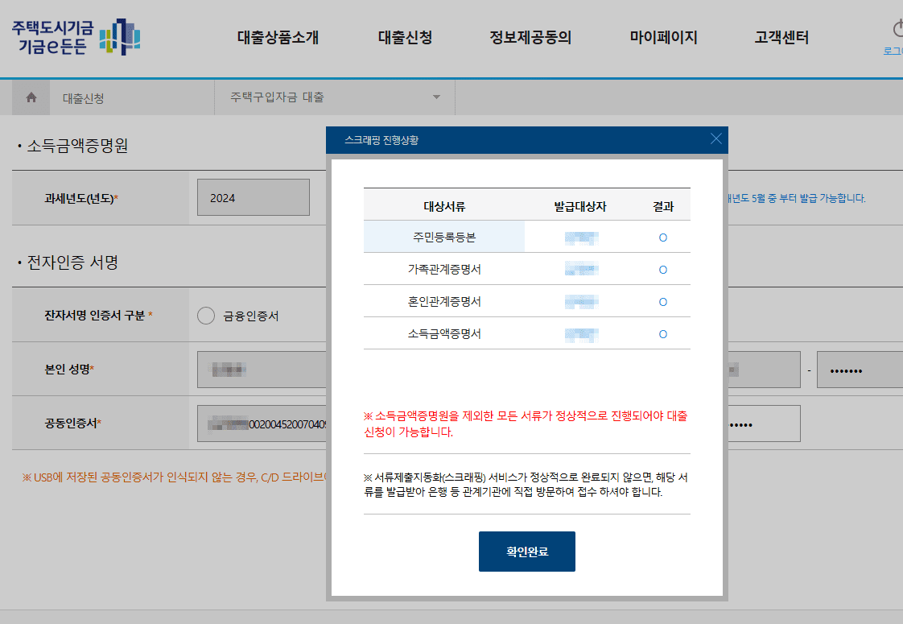Click the O result for 소득금액증명서
This screenshot has width=903, height=624.
point(662,333)
